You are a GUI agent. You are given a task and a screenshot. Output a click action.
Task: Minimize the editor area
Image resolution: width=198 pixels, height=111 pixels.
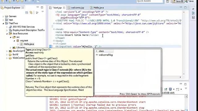(181, 7)
